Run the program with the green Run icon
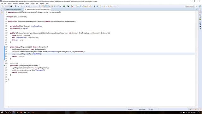 (64, 6)
